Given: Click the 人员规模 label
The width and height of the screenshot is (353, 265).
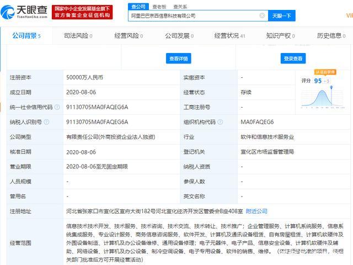Looking at the screenshot, I should (x=20, y=182).
